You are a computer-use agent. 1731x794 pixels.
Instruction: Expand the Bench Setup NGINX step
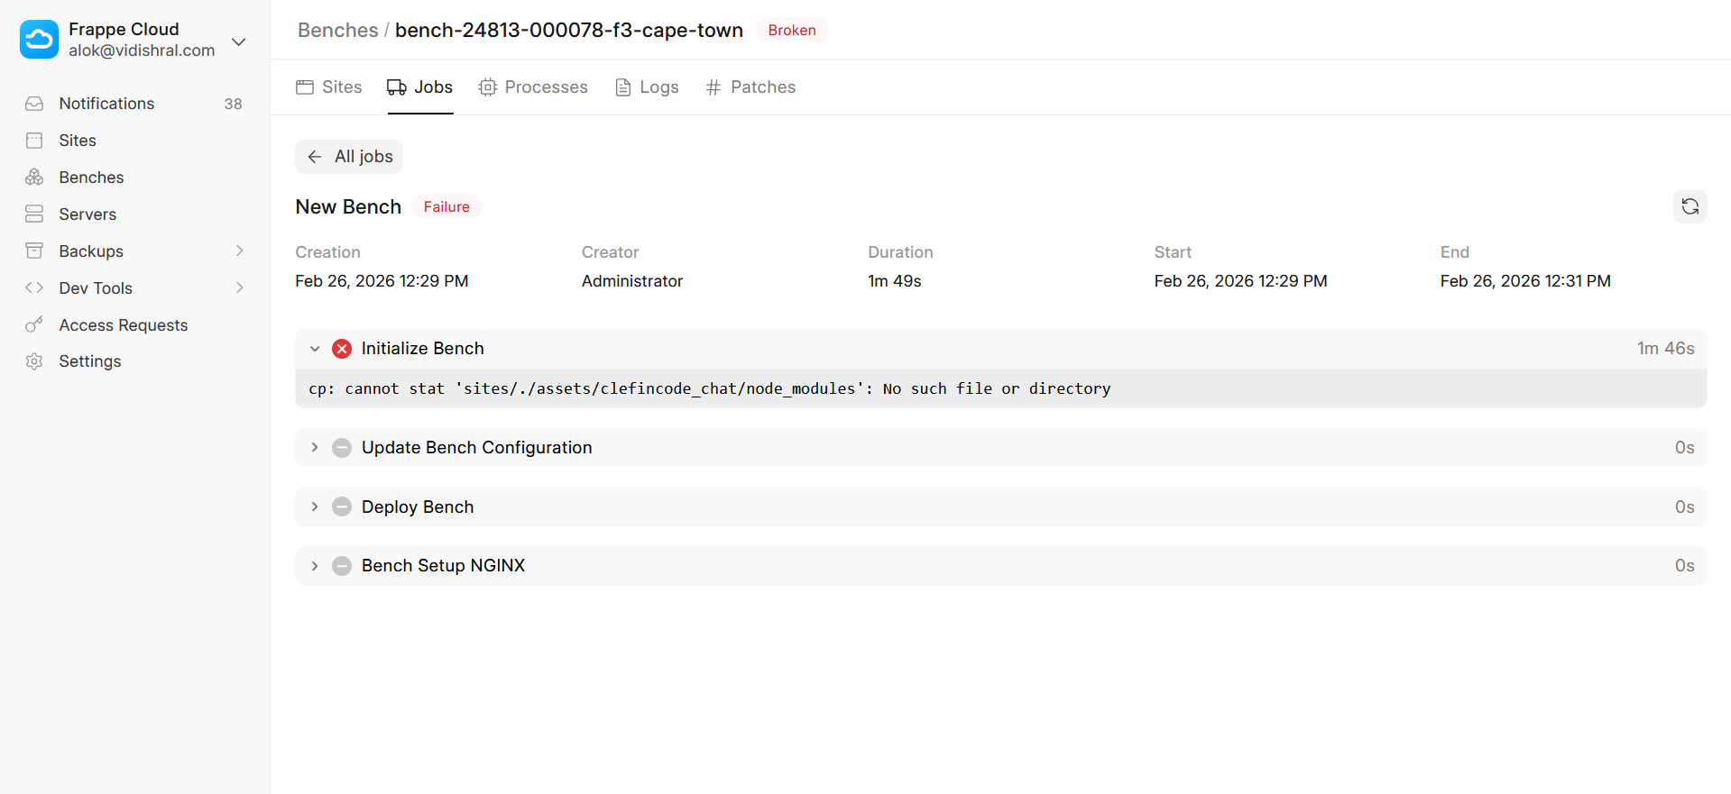click(315, 566)
